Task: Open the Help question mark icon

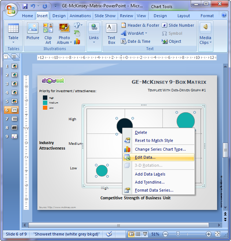Action: [x=224, y=15]
